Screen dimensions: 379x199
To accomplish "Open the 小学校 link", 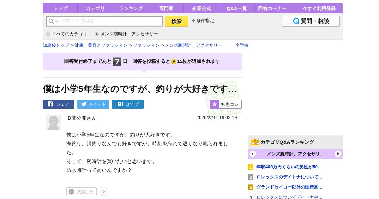I will (x=242, y=45).
